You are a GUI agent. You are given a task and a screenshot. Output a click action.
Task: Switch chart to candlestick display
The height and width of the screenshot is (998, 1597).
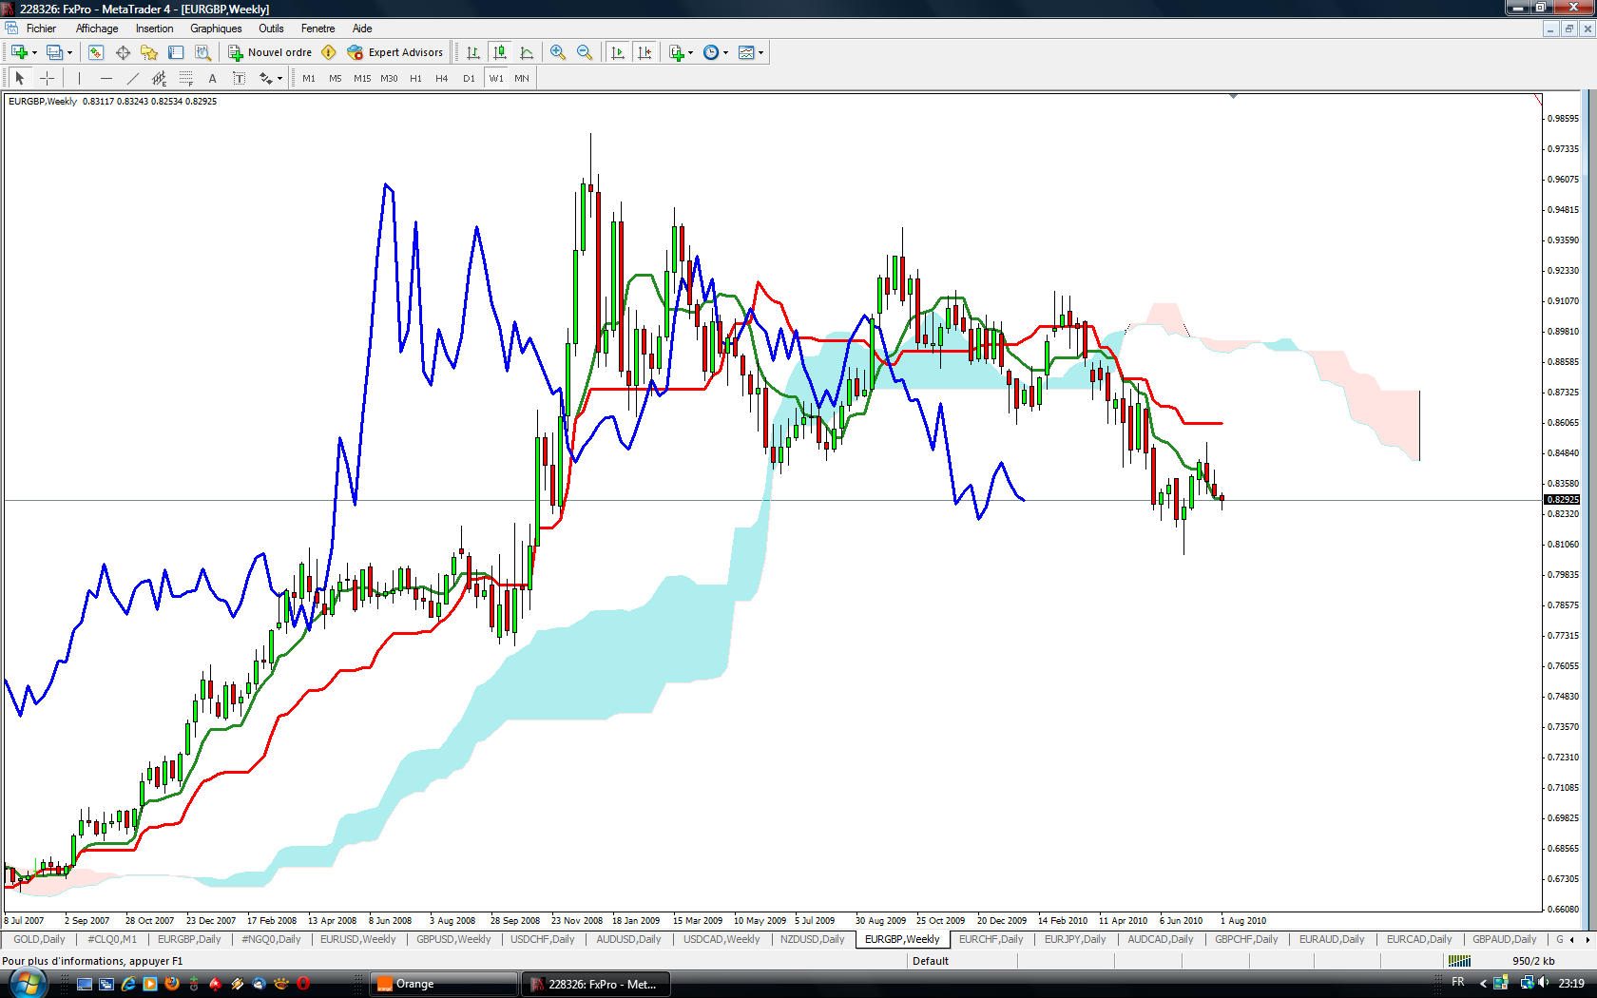499,52
